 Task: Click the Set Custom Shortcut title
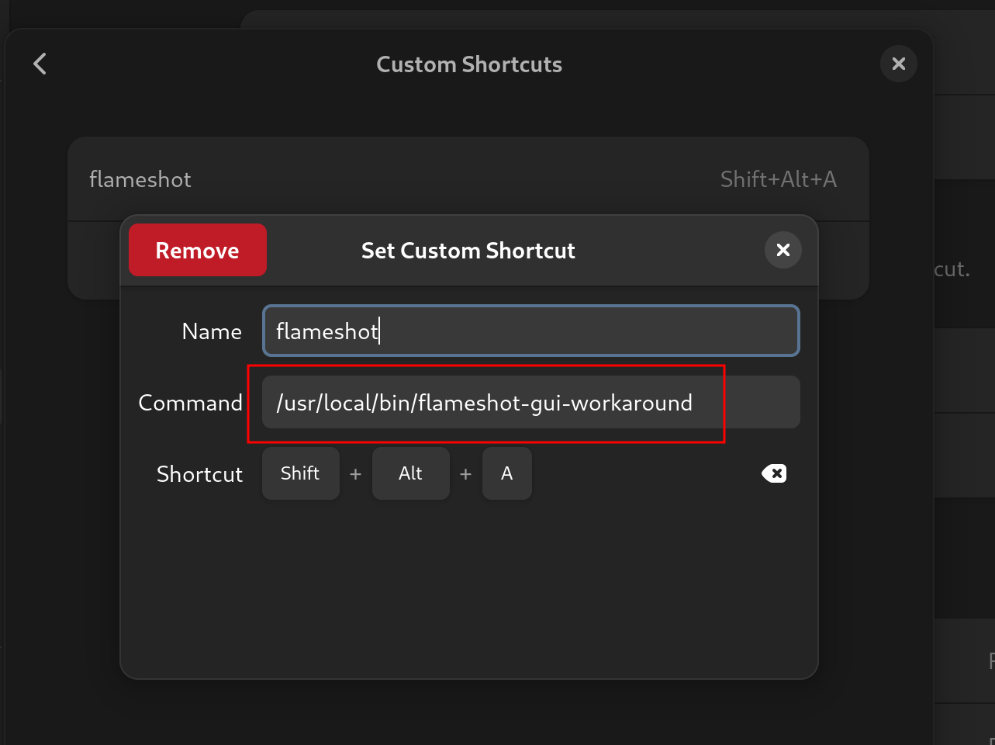click(x=468, y=251)
